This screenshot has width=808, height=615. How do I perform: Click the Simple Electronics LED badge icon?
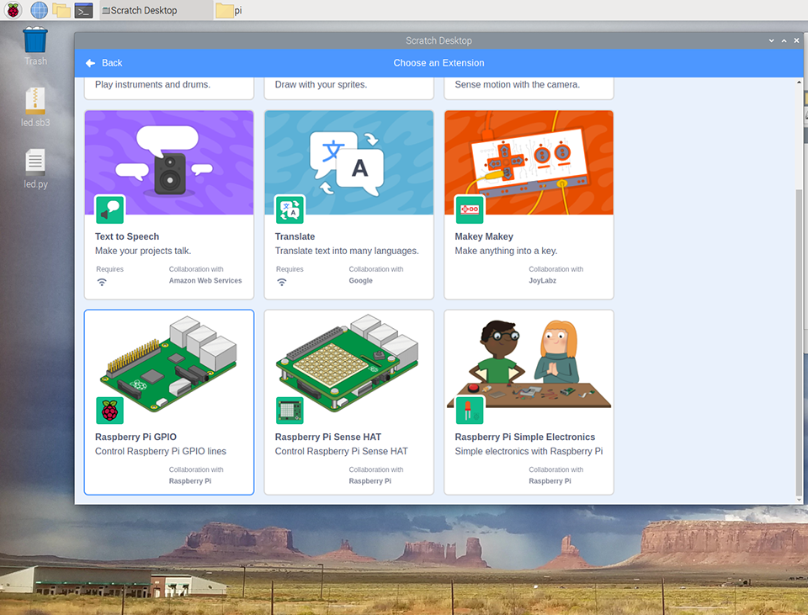470,411
